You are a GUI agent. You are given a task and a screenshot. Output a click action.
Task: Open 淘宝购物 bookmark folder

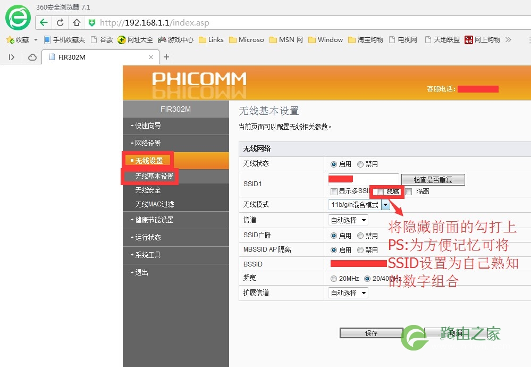click(x=366, y=40)
